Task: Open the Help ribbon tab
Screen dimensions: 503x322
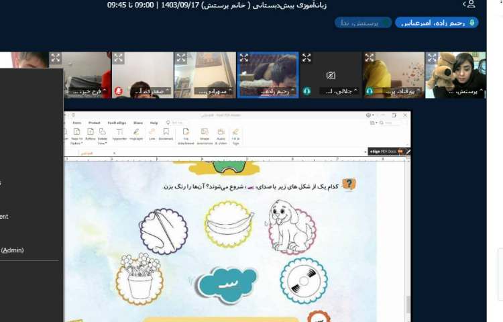Action: pos(154,123)
